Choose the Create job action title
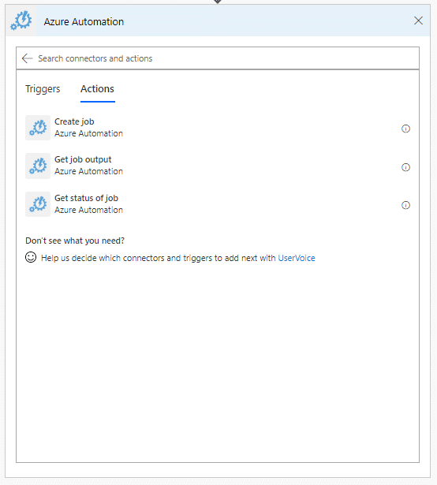Image resolution: width=437 pixels, height=485 pixels. tap(74, 122)
